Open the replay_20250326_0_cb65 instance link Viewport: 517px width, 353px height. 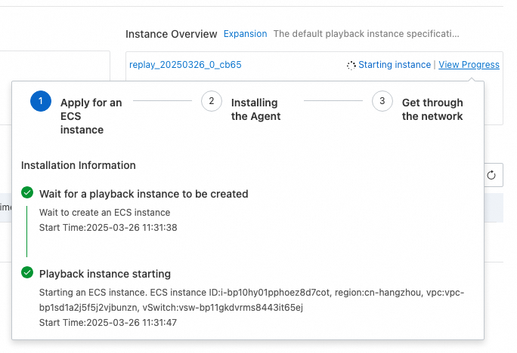(185, 65)
